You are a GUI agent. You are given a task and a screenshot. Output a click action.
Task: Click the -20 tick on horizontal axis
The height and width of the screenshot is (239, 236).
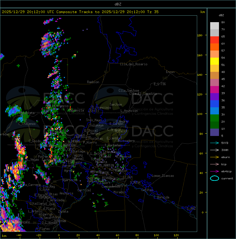[x=39, y=235]
